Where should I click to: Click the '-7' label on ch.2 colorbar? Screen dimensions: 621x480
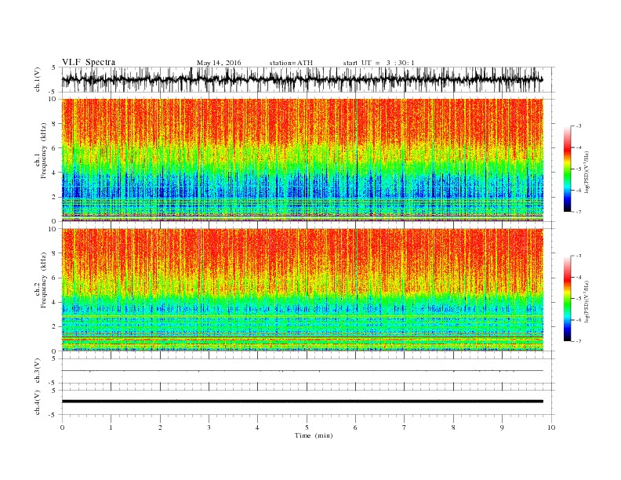(x=579, y=341)
